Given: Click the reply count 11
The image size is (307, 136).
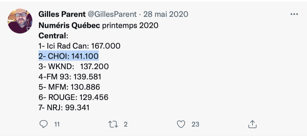Looking at the screenshot, I should (x=57, y=124).
